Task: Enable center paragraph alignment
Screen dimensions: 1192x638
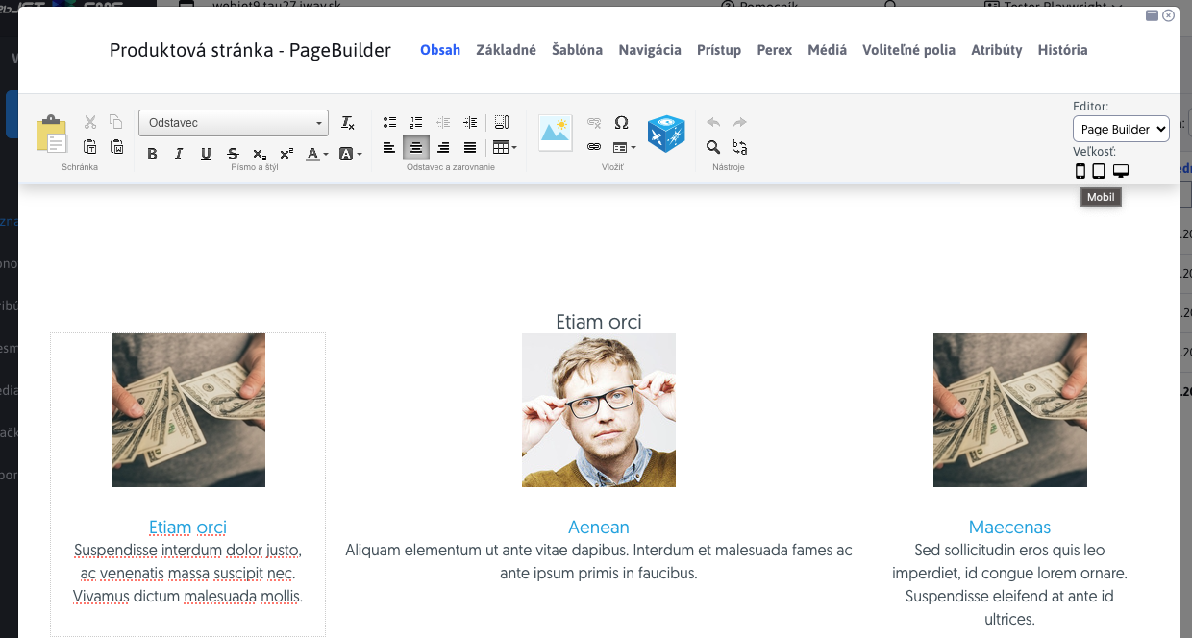Action: coord(416,147)
